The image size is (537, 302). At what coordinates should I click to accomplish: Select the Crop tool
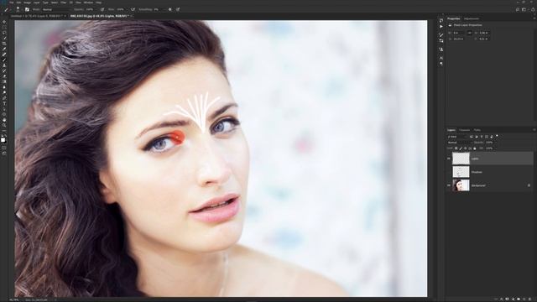point(4,44)
